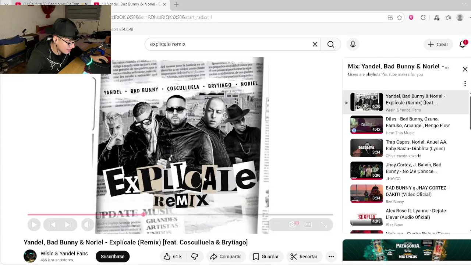Seek on the video progress bar

tap(180, 215)
